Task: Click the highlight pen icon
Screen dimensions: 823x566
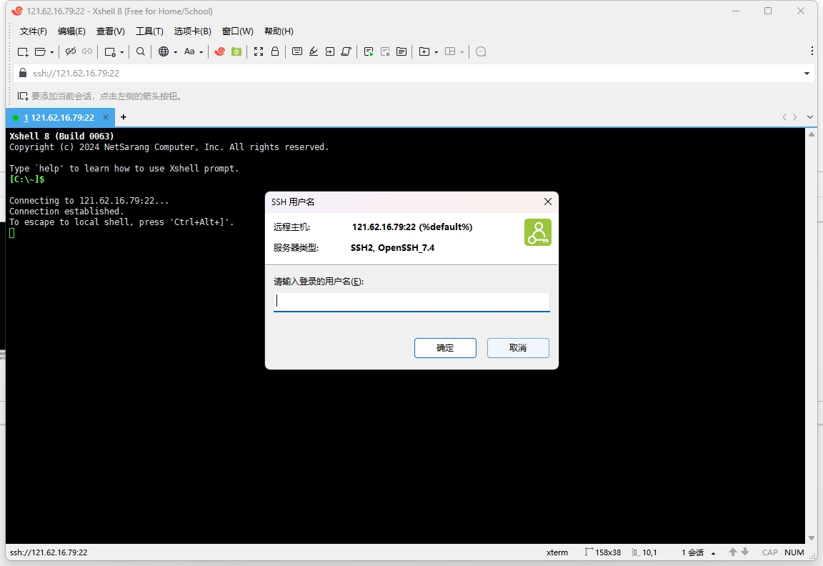Action: 314,51
